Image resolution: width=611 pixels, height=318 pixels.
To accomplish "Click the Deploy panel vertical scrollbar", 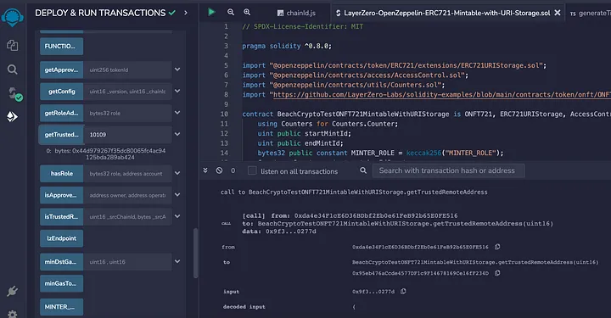I will pos(195,253).
